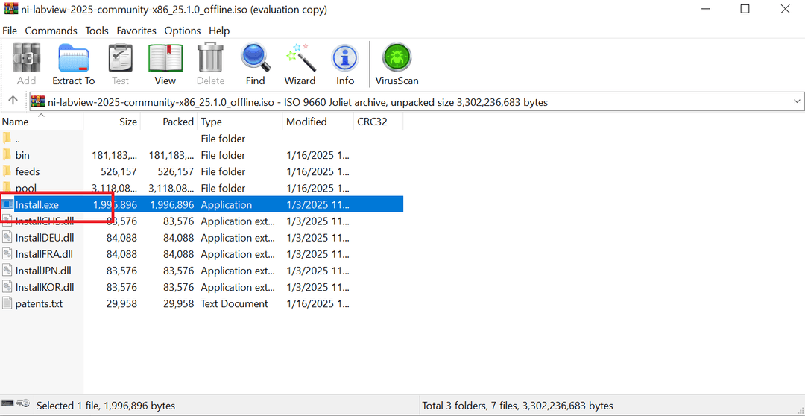Run VirusScan on the archive
Image resolution: width=805 pixels, height=416 pixels.
397,64
